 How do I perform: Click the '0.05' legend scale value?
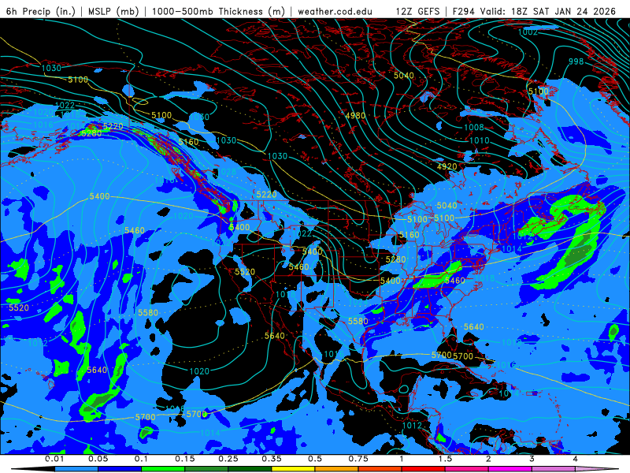[x=98, y=459]
